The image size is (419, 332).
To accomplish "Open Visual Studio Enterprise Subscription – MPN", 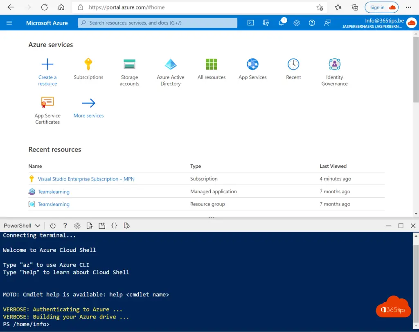I will [x=86, y=179].
